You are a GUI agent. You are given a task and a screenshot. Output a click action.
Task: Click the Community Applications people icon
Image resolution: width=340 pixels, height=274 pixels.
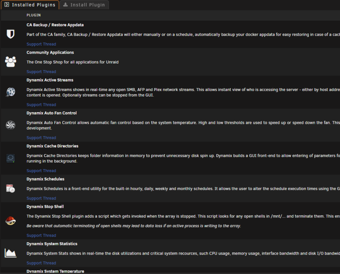(x=10, y=62)
